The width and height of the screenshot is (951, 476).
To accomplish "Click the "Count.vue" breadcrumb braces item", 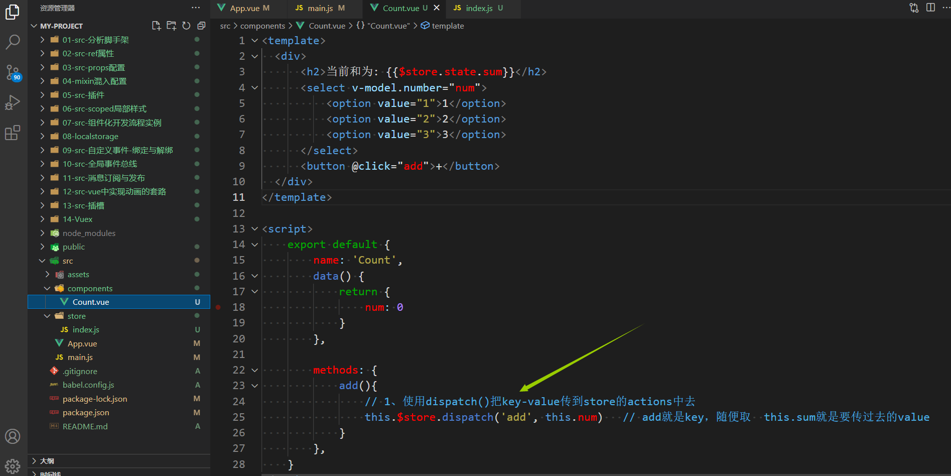I will [x=383, y=26].
